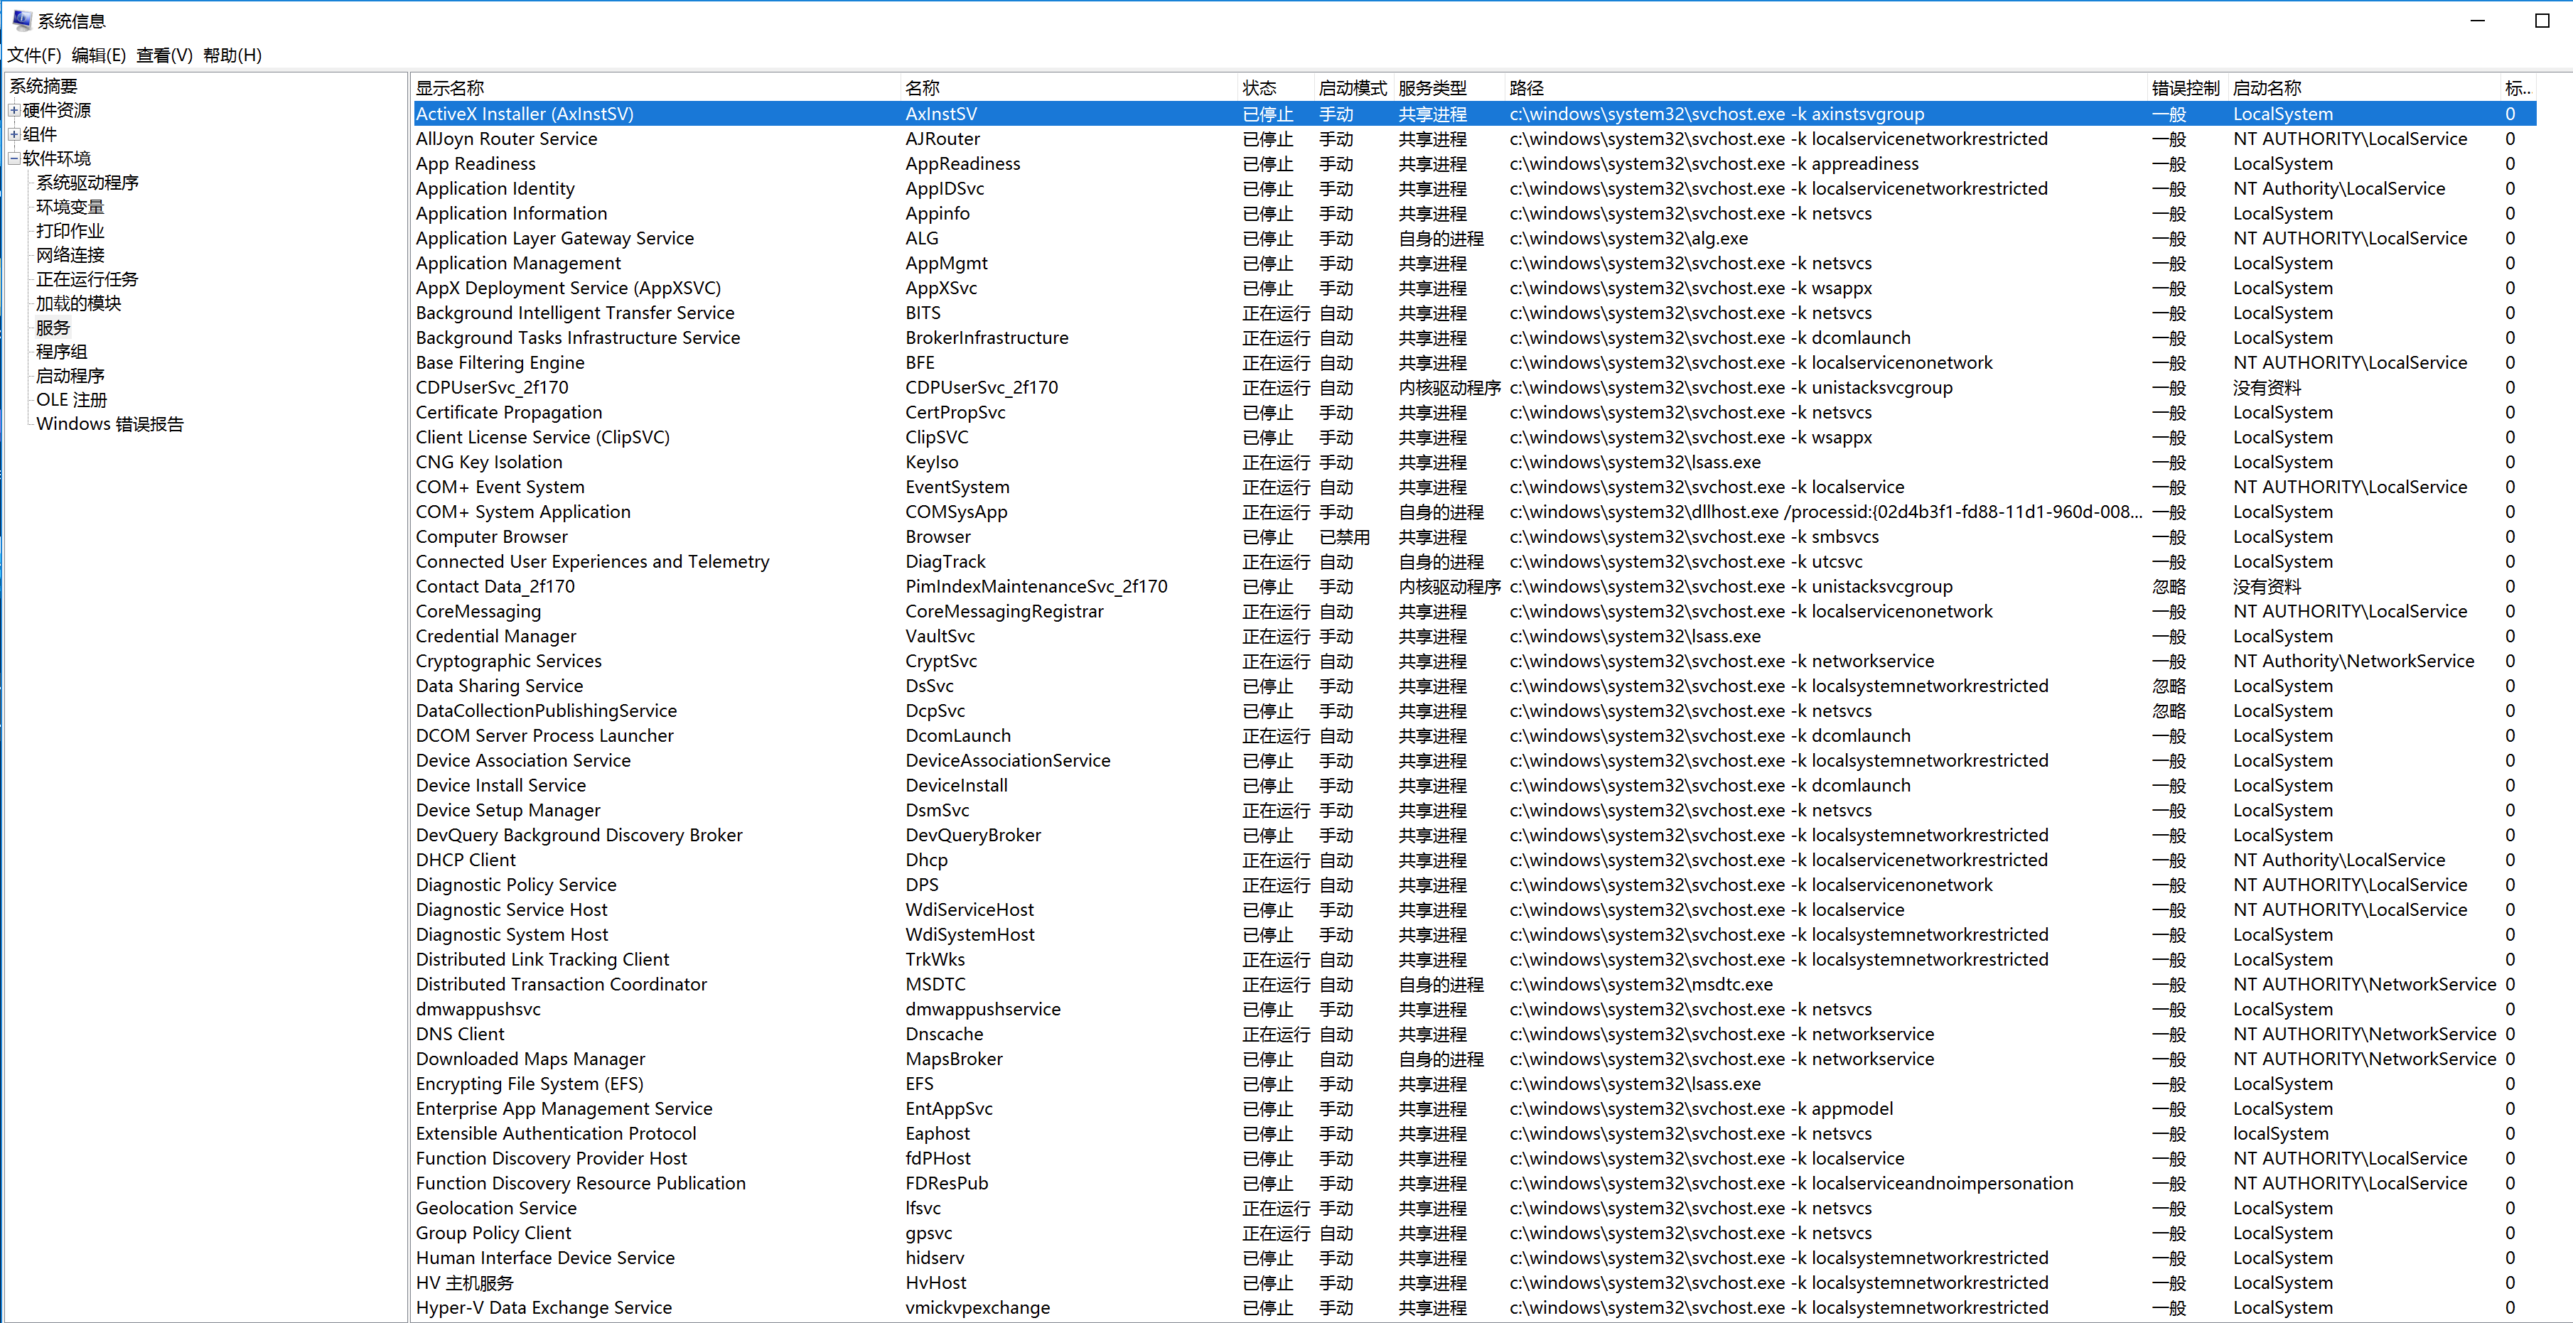Image resolution: width=2573 pixels, height=1323 pixels.
Task: Select the Geolocation Service row
Action: [495, 1208]
